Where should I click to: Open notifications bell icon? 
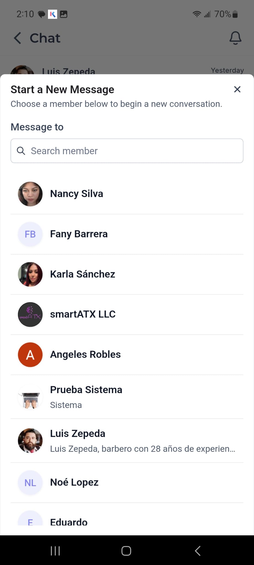click(x=235, y=38)
